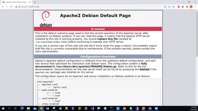198x111 pixels.
Task: Switch to Chrome on the taskbar
Action: pos(41,108)
